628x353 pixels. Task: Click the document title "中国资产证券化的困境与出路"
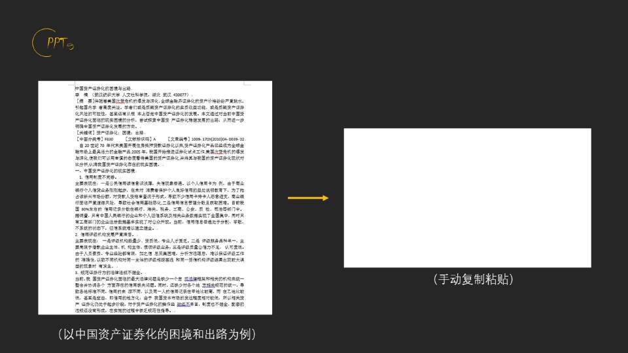pos(103,88)
